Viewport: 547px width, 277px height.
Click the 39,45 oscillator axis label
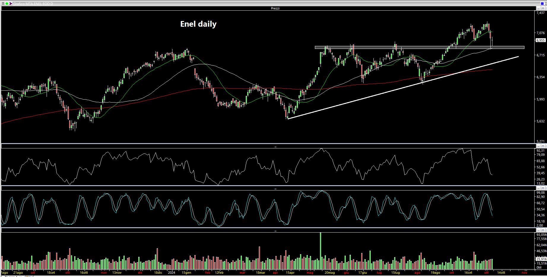click(x=540, y=173)
